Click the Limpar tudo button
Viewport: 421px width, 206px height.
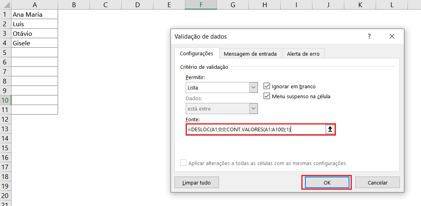pyautogui.click(x=196, y=183)
